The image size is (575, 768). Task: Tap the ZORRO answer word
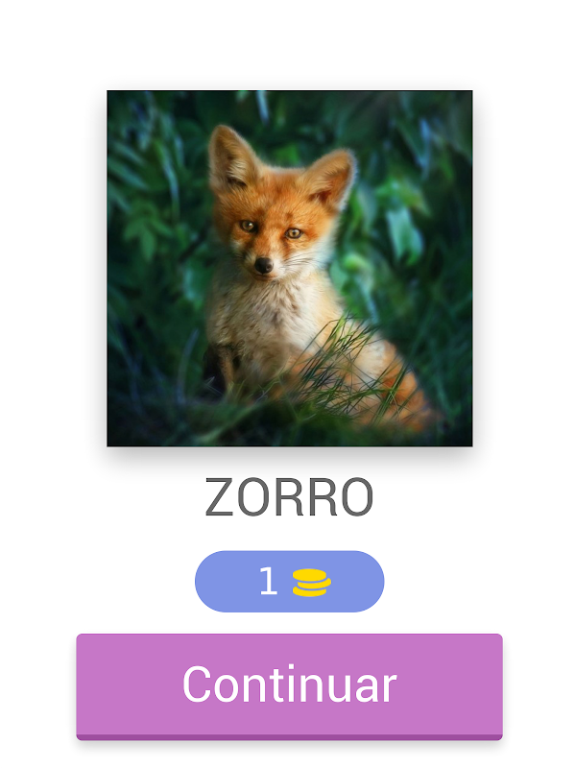pyautogui.click(x=289, y=497)
